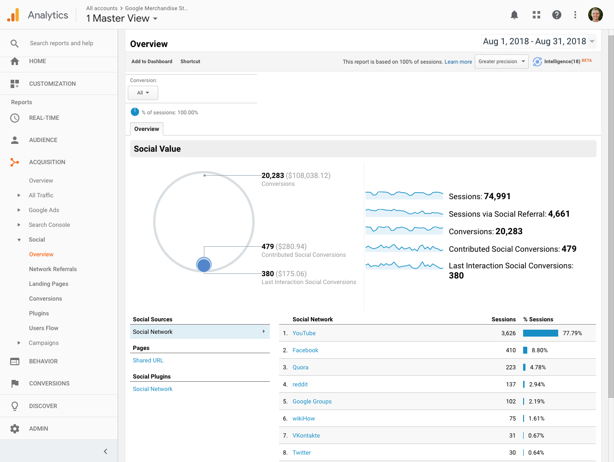Click the Contributed Social Conversions sparkline
This screenshot has height=462, width=614.
pyautogui.click(x=404, y=248)
